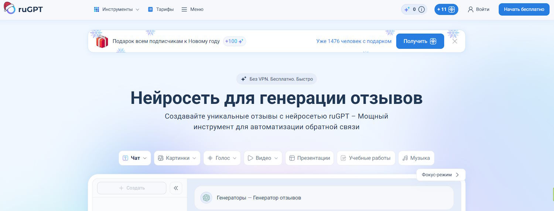
Task: Switch to the Презентации tab
Action: point(310,158)
